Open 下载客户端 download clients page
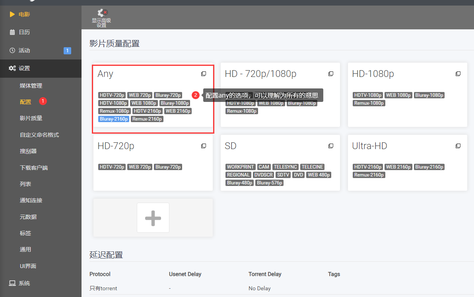Screen dimensions: 474x297 pos(33,168)
